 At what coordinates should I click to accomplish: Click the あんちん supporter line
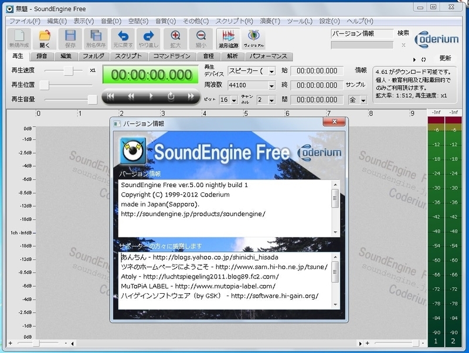coord(199,257)
